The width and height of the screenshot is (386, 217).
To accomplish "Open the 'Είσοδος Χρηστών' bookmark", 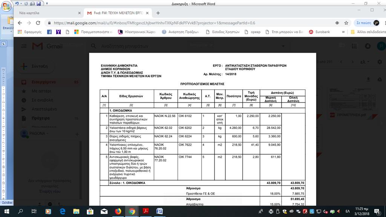I will (x=222, y=32).
